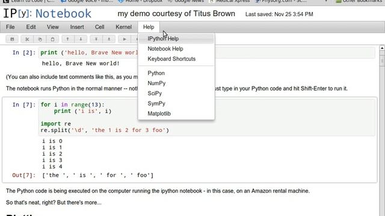The width and height of the screenshot is (385, 216).
Task: Open the View menu
Action: click(53, 27)
